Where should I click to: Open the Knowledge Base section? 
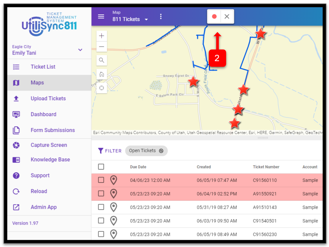[x=50, y=159]
